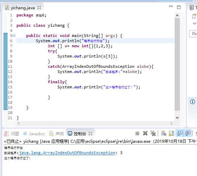Click Remove Launch (single X) console icon

pos(145,133)
